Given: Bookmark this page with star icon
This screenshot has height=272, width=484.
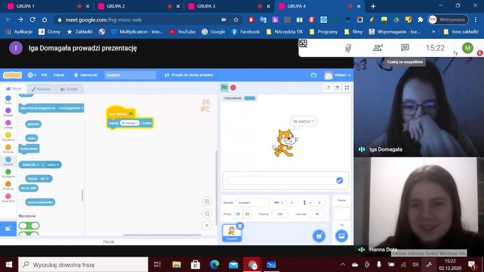Looking at the screenshot, I should coord(236,20).
